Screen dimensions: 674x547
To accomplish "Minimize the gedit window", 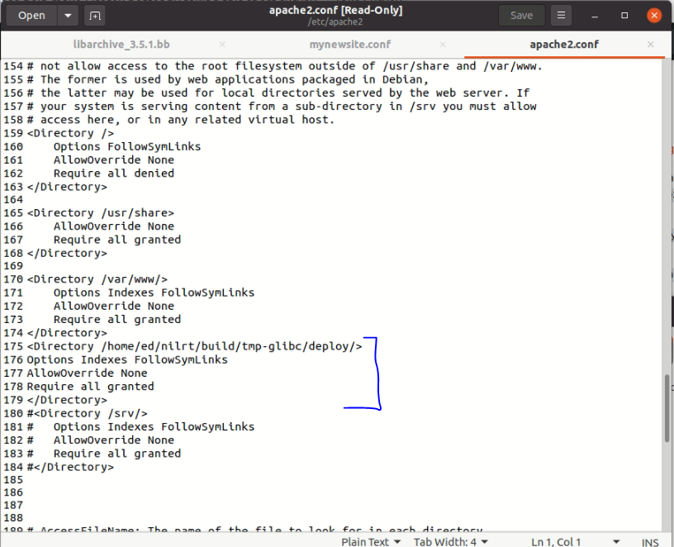I will point(595,16).
